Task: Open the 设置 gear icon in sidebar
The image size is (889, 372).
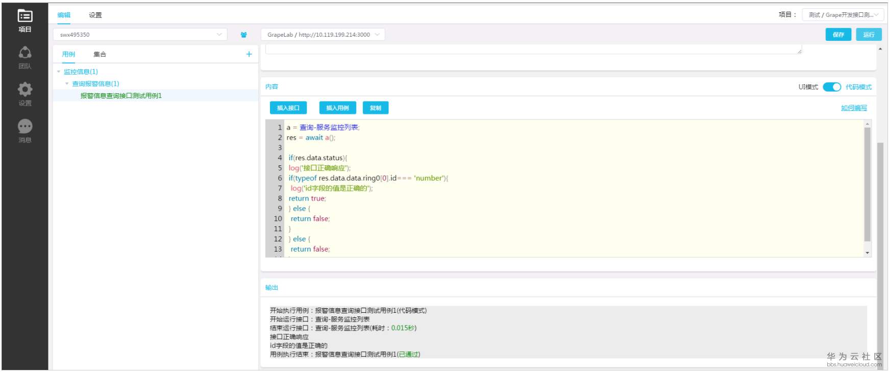Action: click(x=24, y=94)
